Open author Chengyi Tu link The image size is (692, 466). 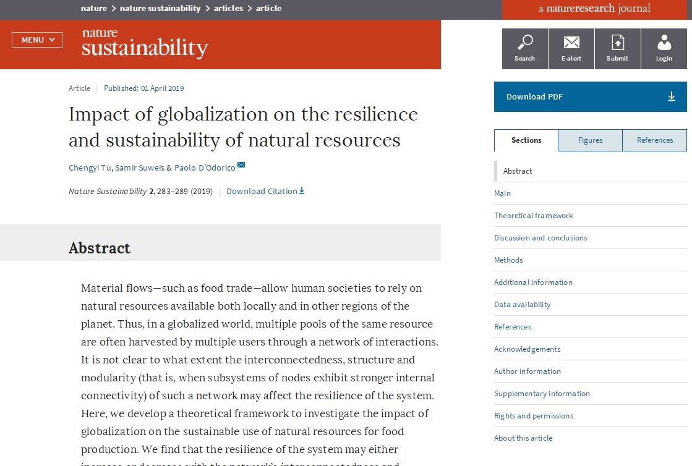coord(91,168)
